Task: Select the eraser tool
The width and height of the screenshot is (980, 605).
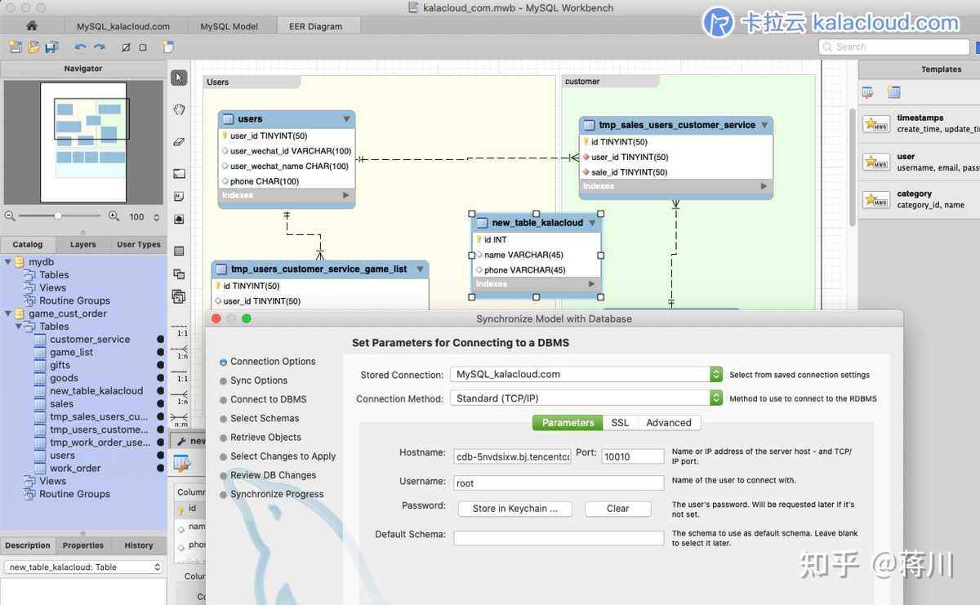Action: (x=179, y=141)
